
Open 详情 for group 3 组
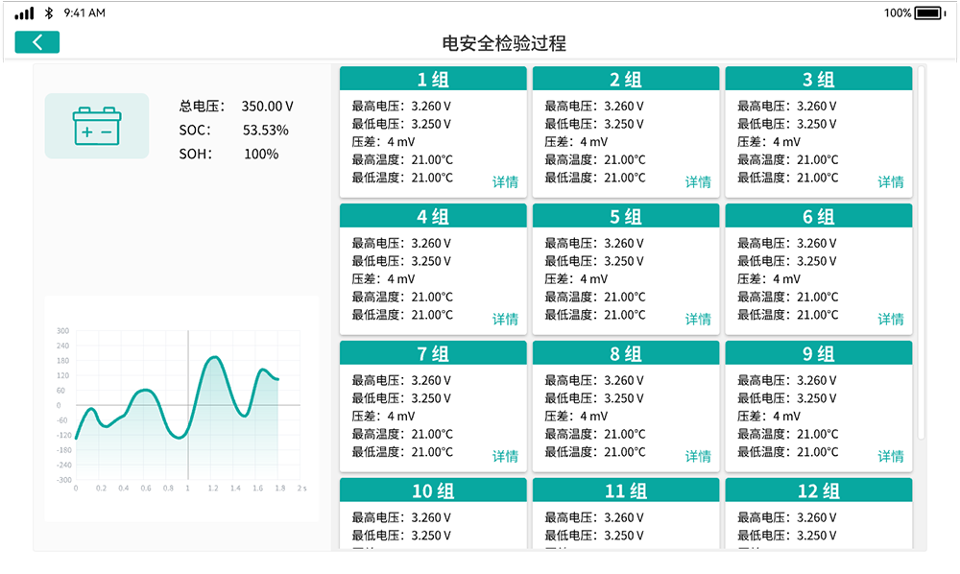pyautogui.click(x=891, y=181)
